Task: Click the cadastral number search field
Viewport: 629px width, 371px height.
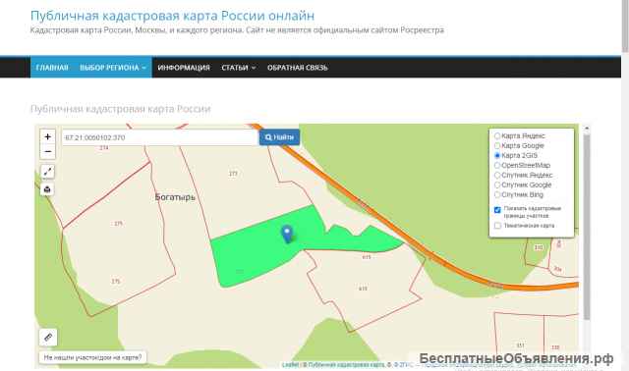Action: pos(159,137)
